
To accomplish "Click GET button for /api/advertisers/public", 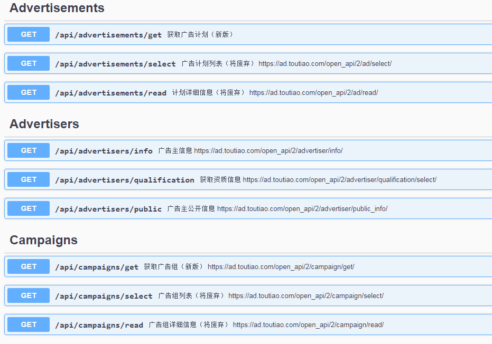I will click(29, 208).
